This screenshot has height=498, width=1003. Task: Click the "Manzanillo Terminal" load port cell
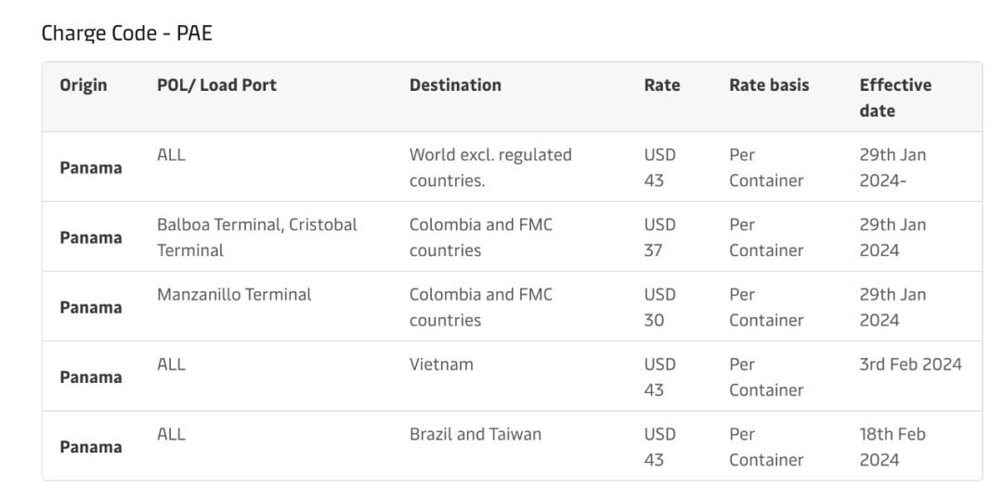[234, 295]
